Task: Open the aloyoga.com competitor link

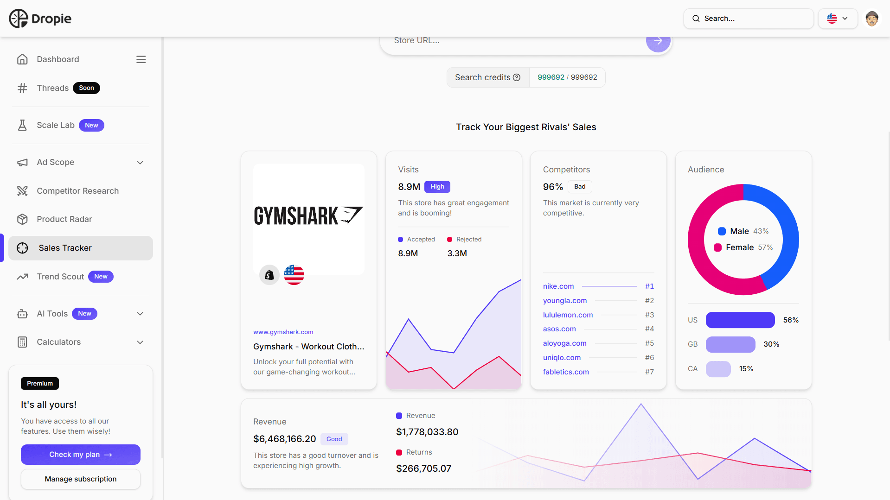Action: point(564,343)
